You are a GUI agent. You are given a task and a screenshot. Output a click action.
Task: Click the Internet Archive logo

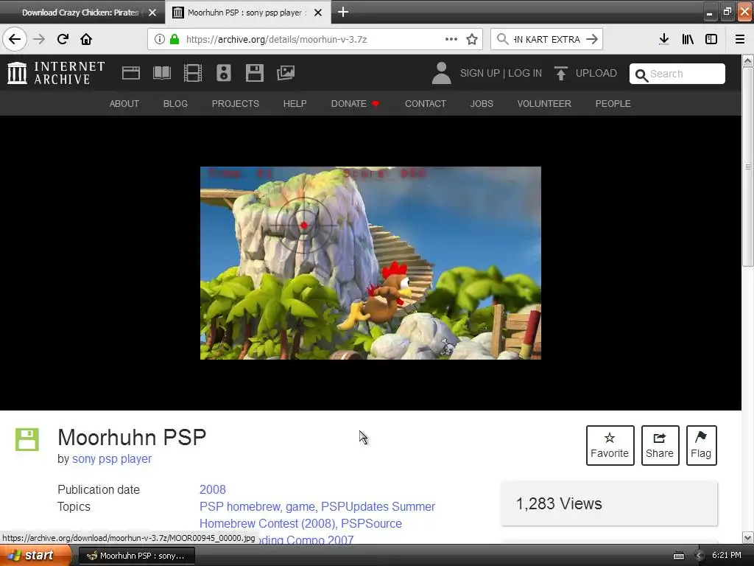tap(56, 73)
